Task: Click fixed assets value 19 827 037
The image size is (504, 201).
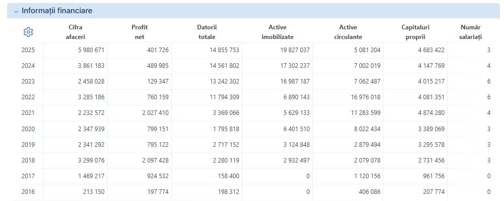Action: point(295,50)
